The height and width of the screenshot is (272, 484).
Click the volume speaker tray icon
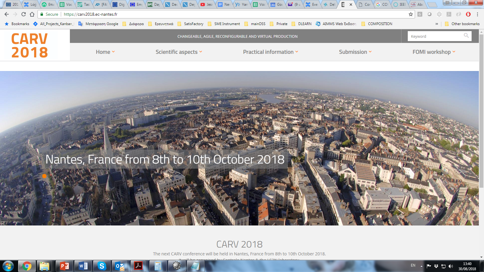coord(451,266)
